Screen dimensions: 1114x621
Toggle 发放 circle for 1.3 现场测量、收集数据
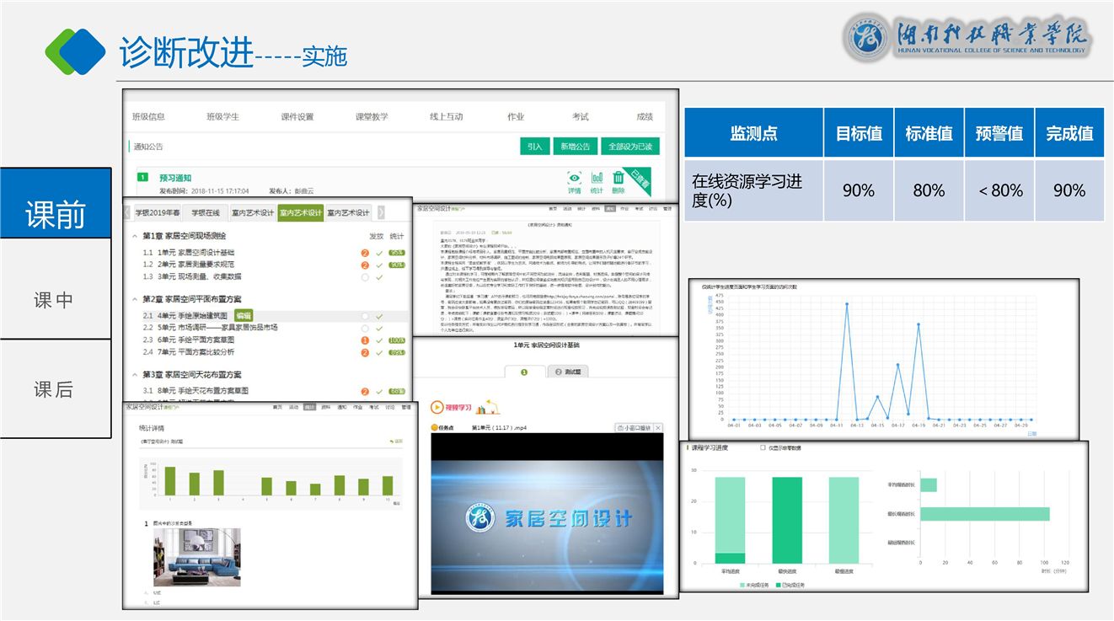pos(365,276)
